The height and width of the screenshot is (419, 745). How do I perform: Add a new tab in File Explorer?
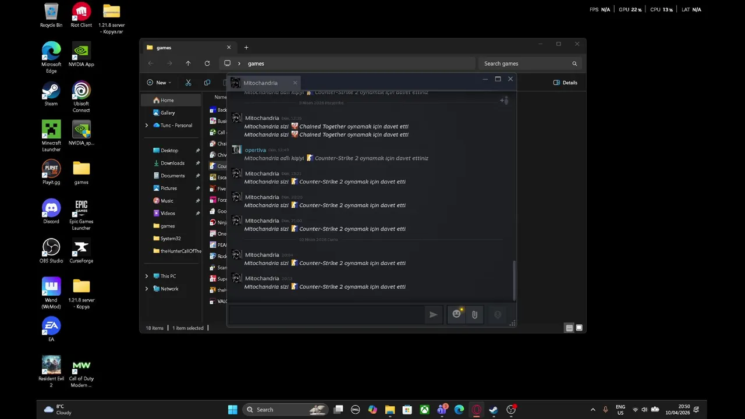(246, 48)
